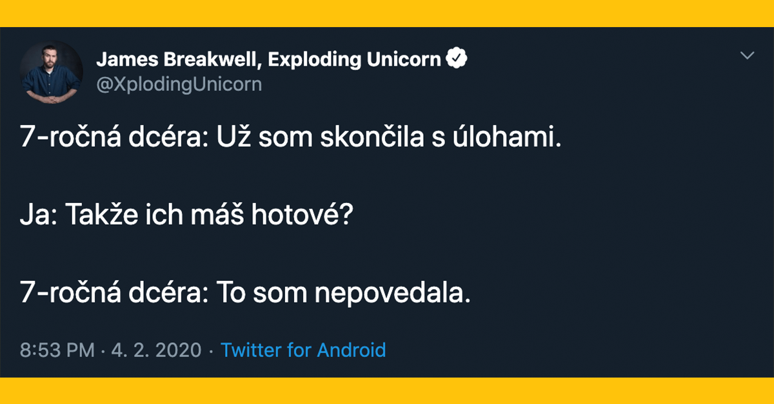The width and height of the screenshot is (774, 404).
Task: Click the word "Android" in the source label
Action: click(x=351, y=350)
